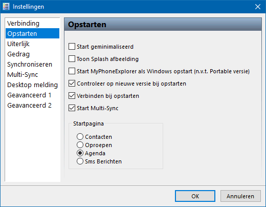Viewport: 266px width, 207px height.
Task: Select Contacten as Startpagina
Action: click(80, 137)
